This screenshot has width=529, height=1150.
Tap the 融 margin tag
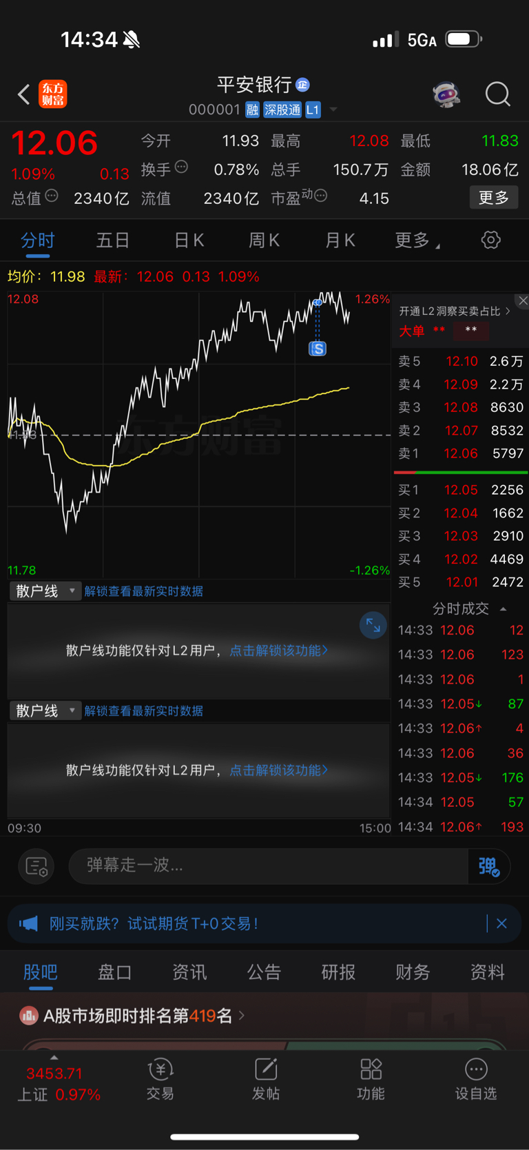pyautogui.click(x=252, y=110)
